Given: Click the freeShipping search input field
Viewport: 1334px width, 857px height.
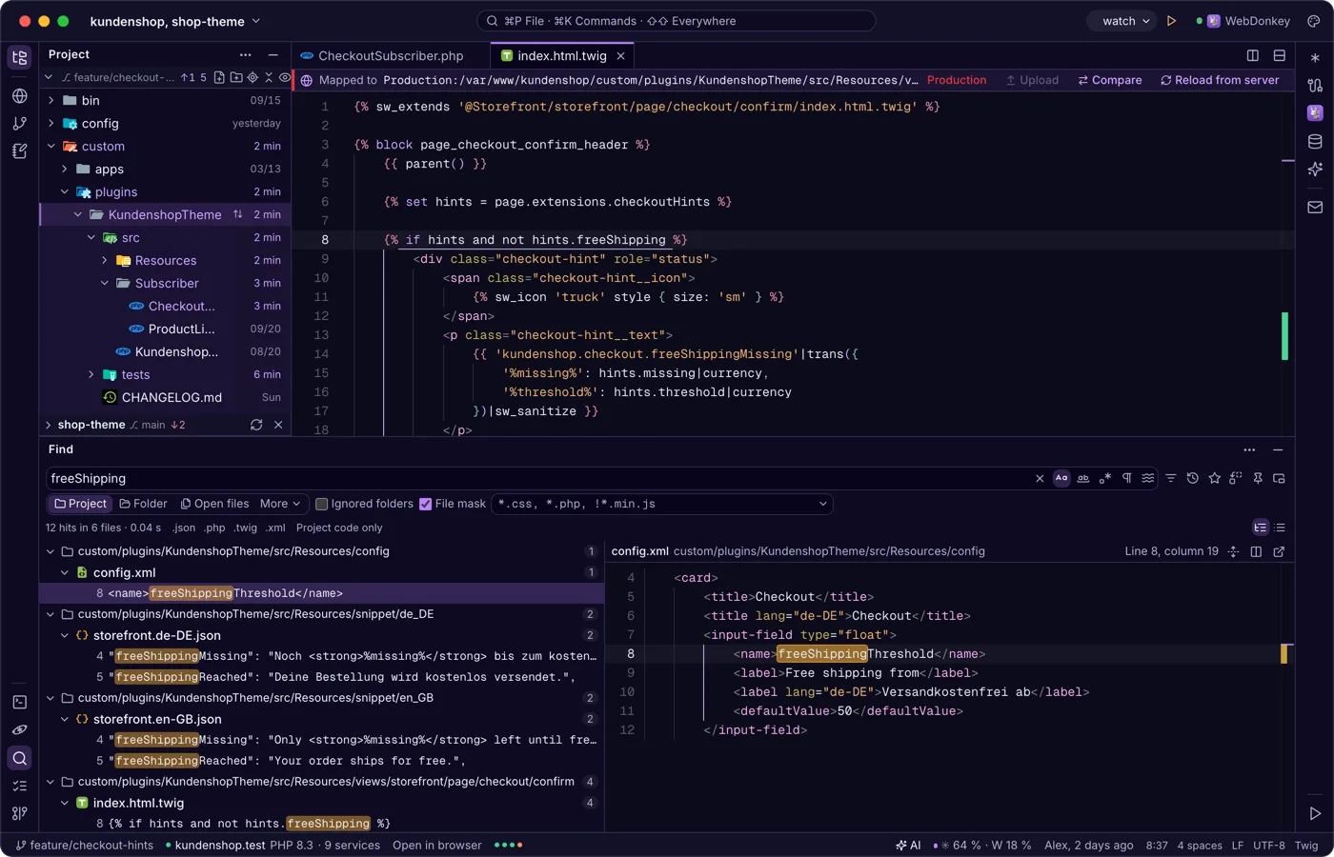Looking at the screenshot, I should tap(538, 478).
